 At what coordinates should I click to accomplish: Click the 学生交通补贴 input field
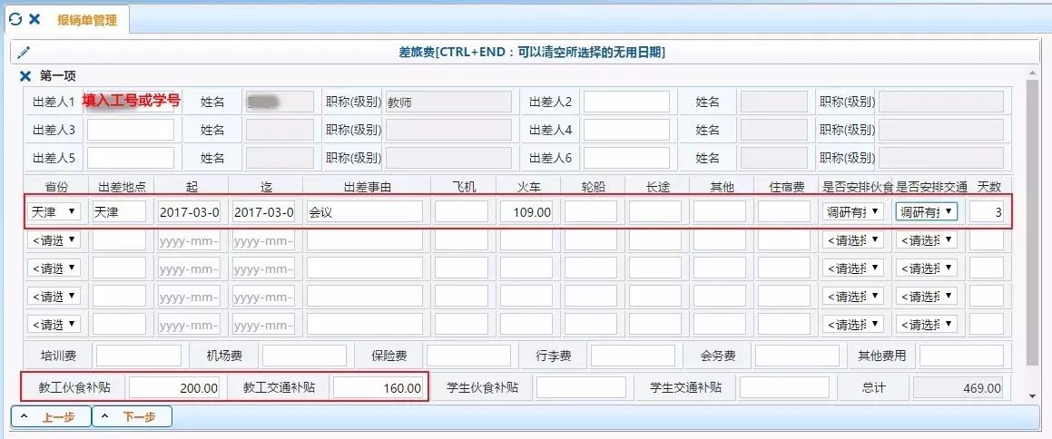[784, 387]
